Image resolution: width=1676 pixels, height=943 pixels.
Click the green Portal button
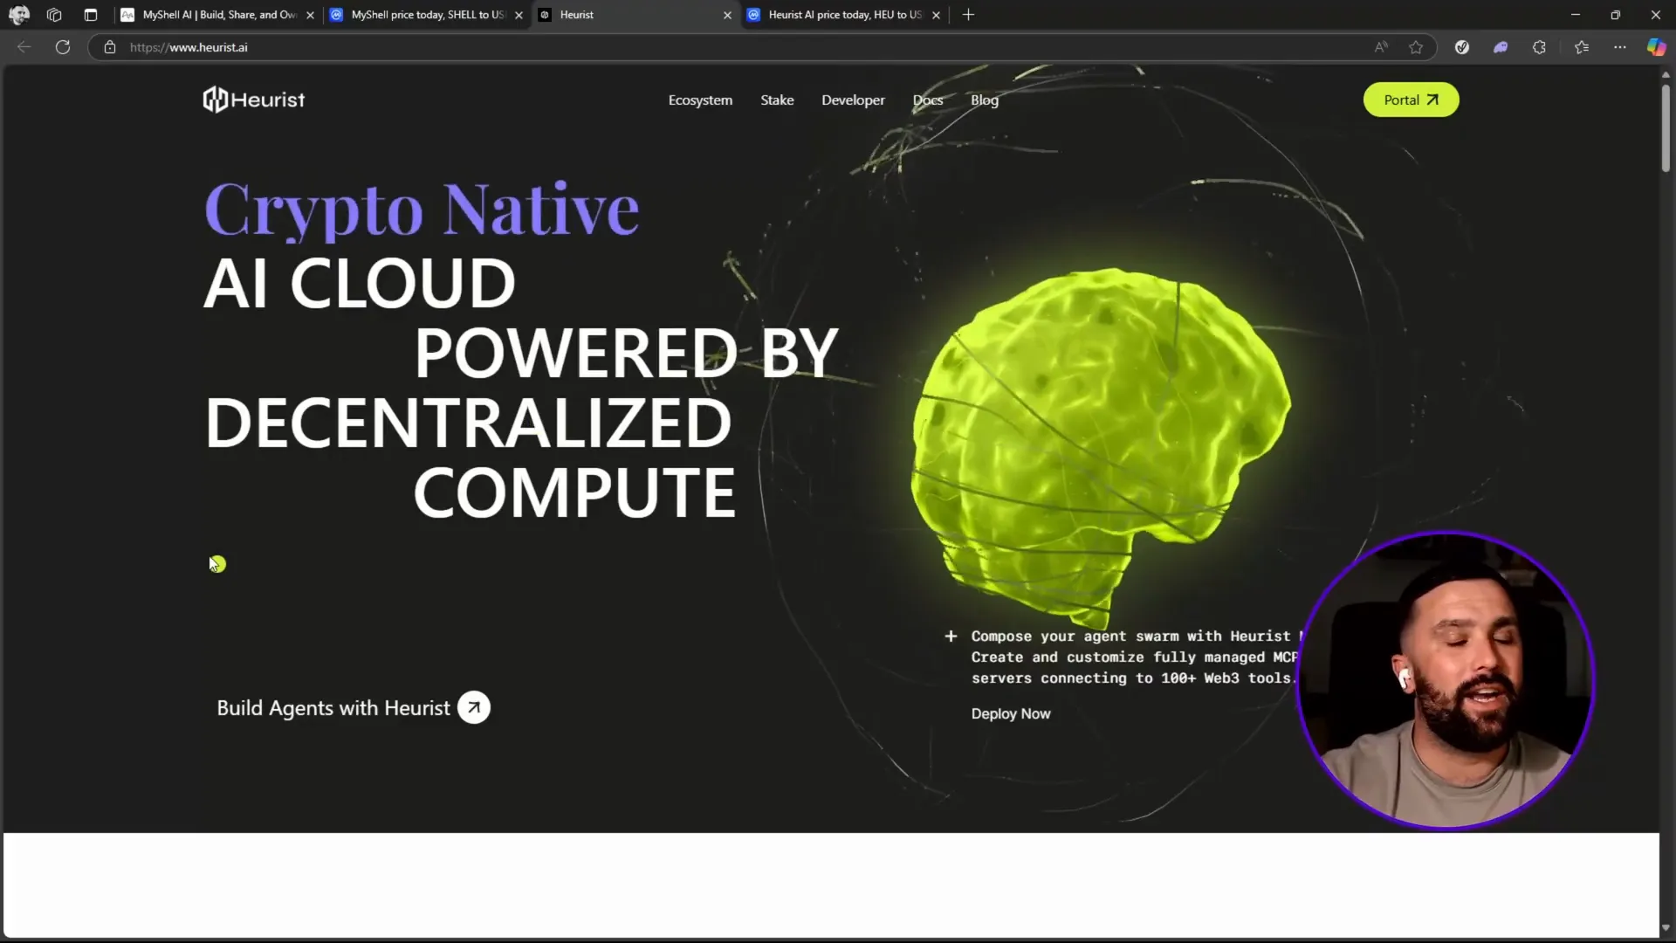click(x=1411, y=100)
